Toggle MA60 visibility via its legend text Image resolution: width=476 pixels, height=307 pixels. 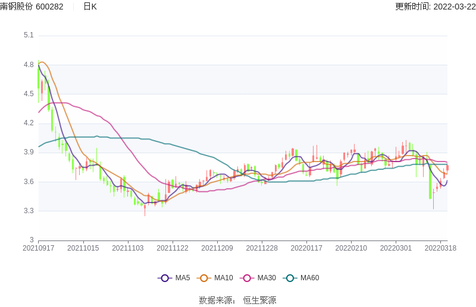point(309,278)
